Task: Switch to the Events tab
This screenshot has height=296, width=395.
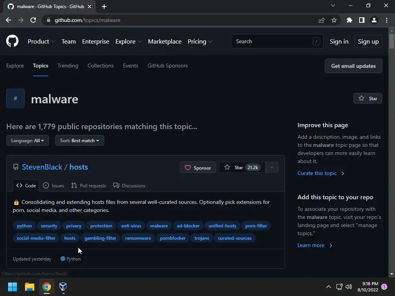Action: coord(130,66)
